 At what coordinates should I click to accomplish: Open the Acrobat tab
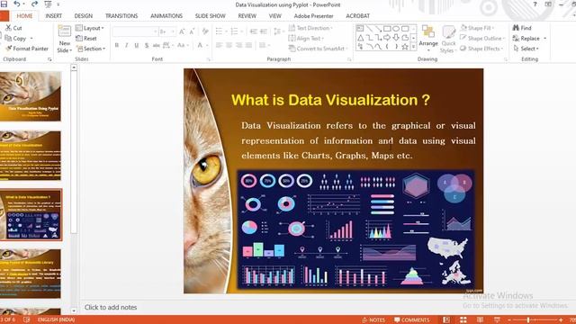pyautogui.click(x=358, y=16)
